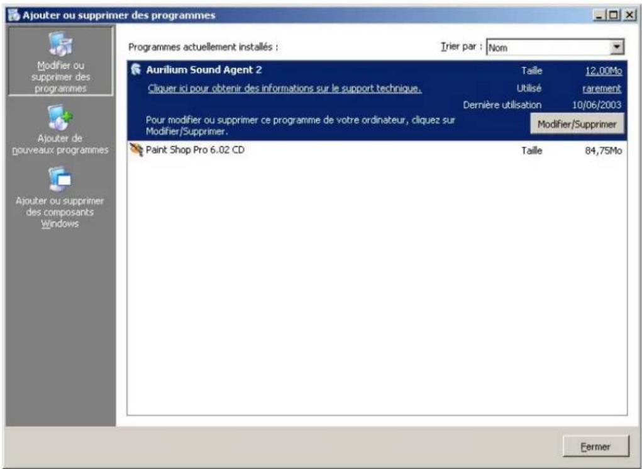Click the rarement usage link

click(602, 89)
